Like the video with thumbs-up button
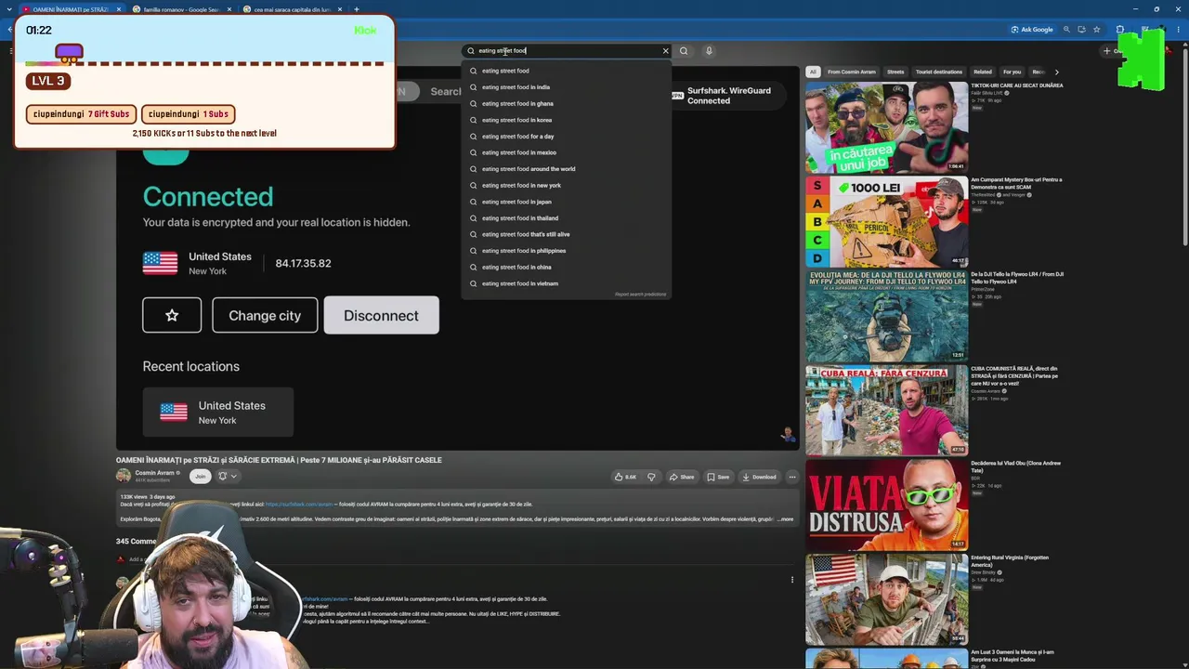1189x669 pixels. (x=626, y=477)
